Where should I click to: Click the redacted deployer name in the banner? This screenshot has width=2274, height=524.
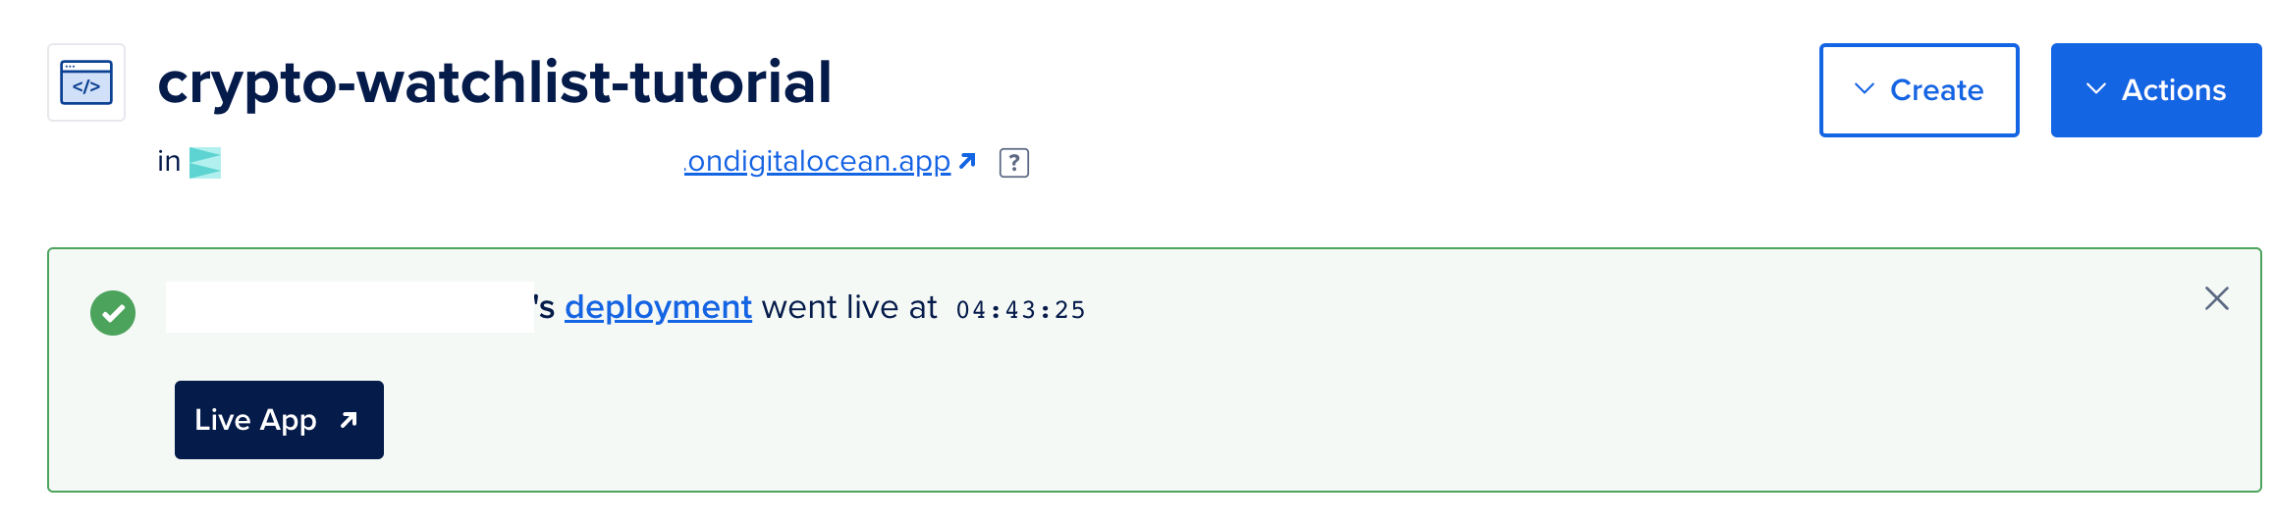click(x=350, y=307)
